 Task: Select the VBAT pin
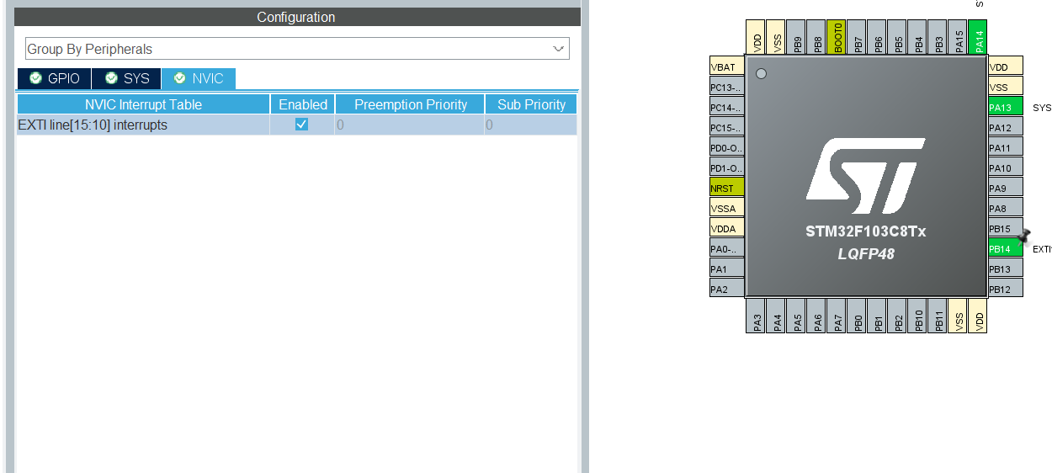pyautogui.click(x=727, y=66)
